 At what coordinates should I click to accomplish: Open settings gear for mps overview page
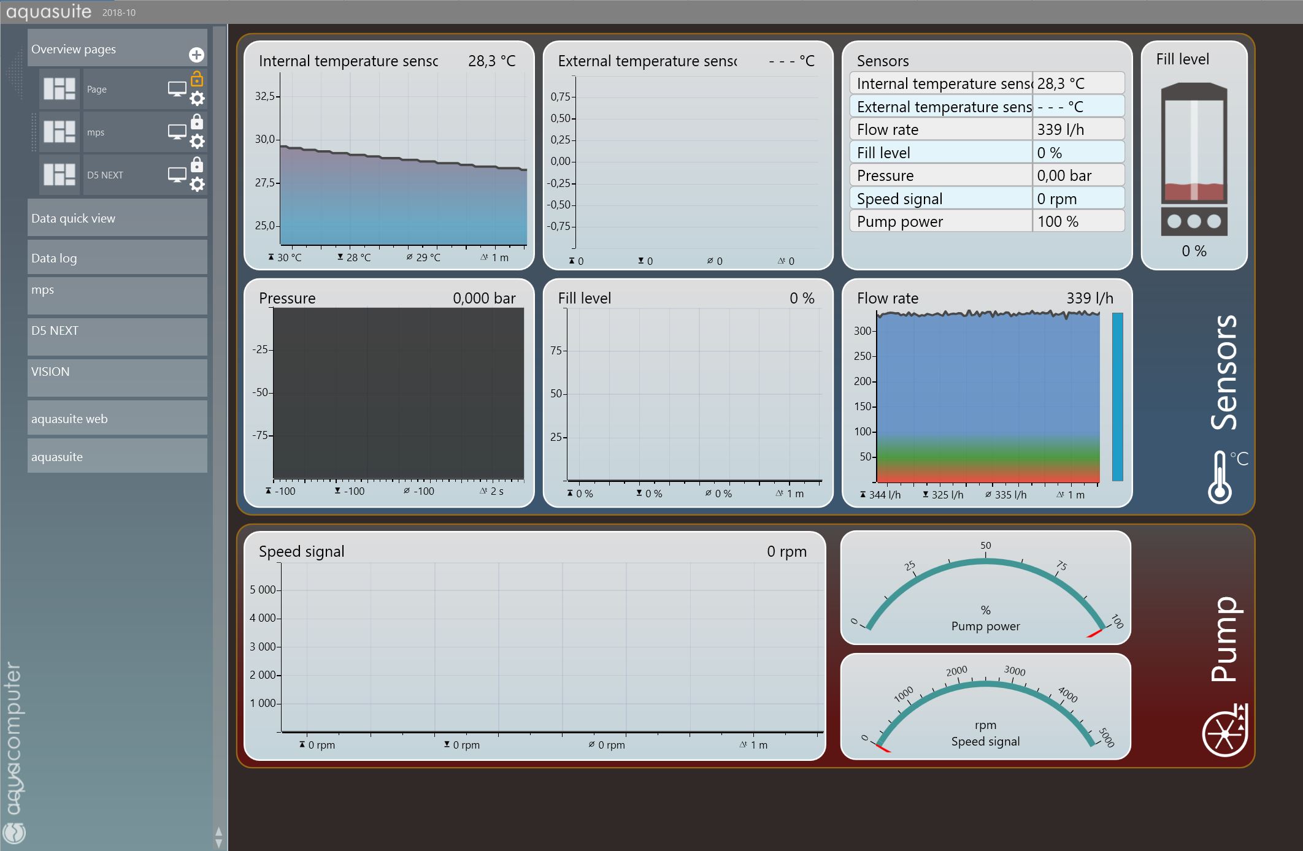(x=197, y=142)
